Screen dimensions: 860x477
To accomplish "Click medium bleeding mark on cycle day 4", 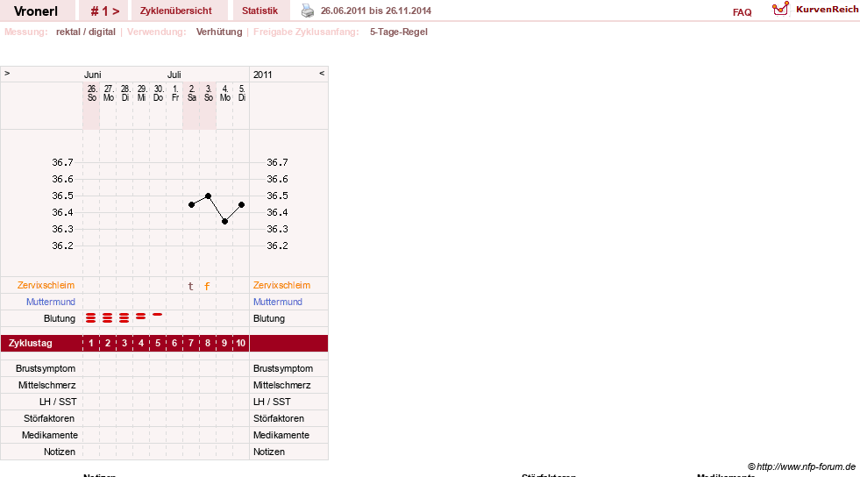I will tap(141, 317).
